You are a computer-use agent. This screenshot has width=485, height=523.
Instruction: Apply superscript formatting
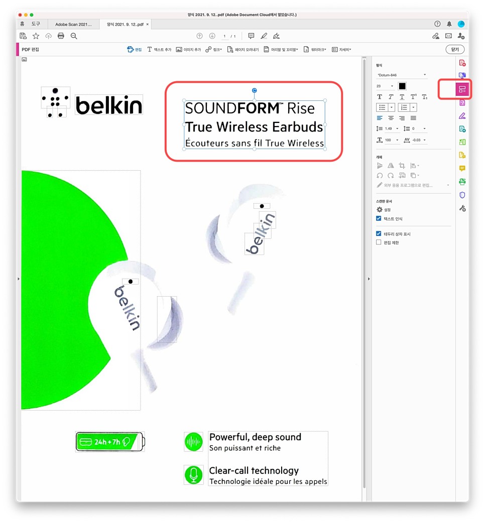click(x=413, y=97)
